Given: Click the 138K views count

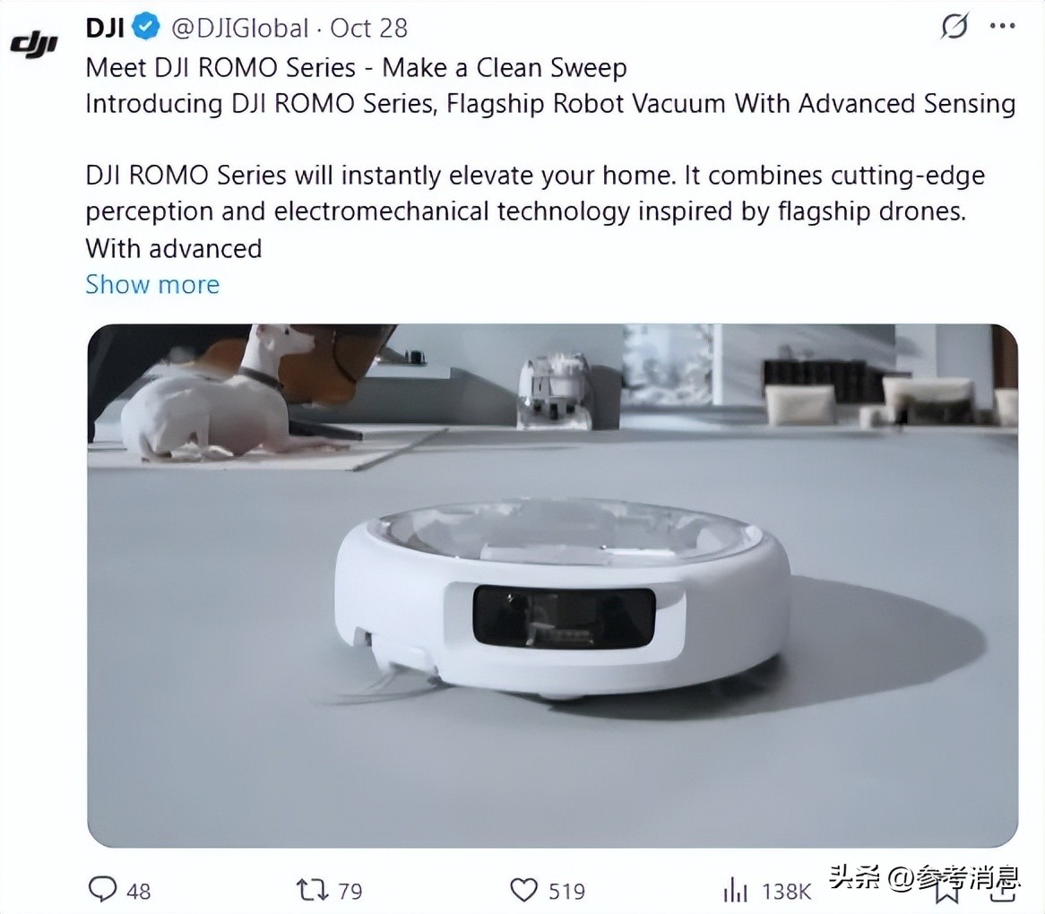Looking at the screenshot, I should 786,892.
